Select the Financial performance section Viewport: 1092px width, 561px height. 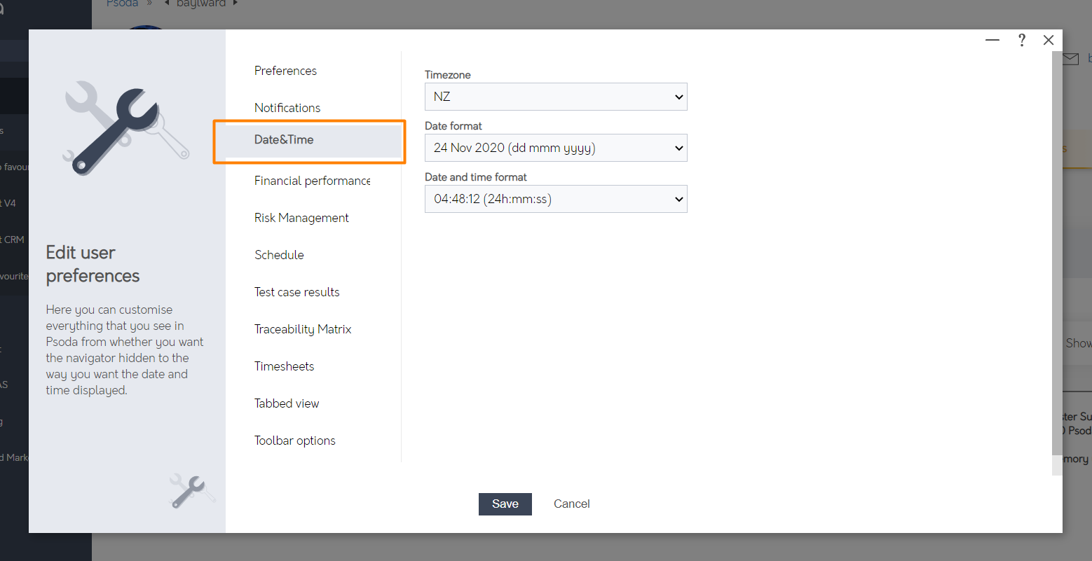tap(311, 180)
